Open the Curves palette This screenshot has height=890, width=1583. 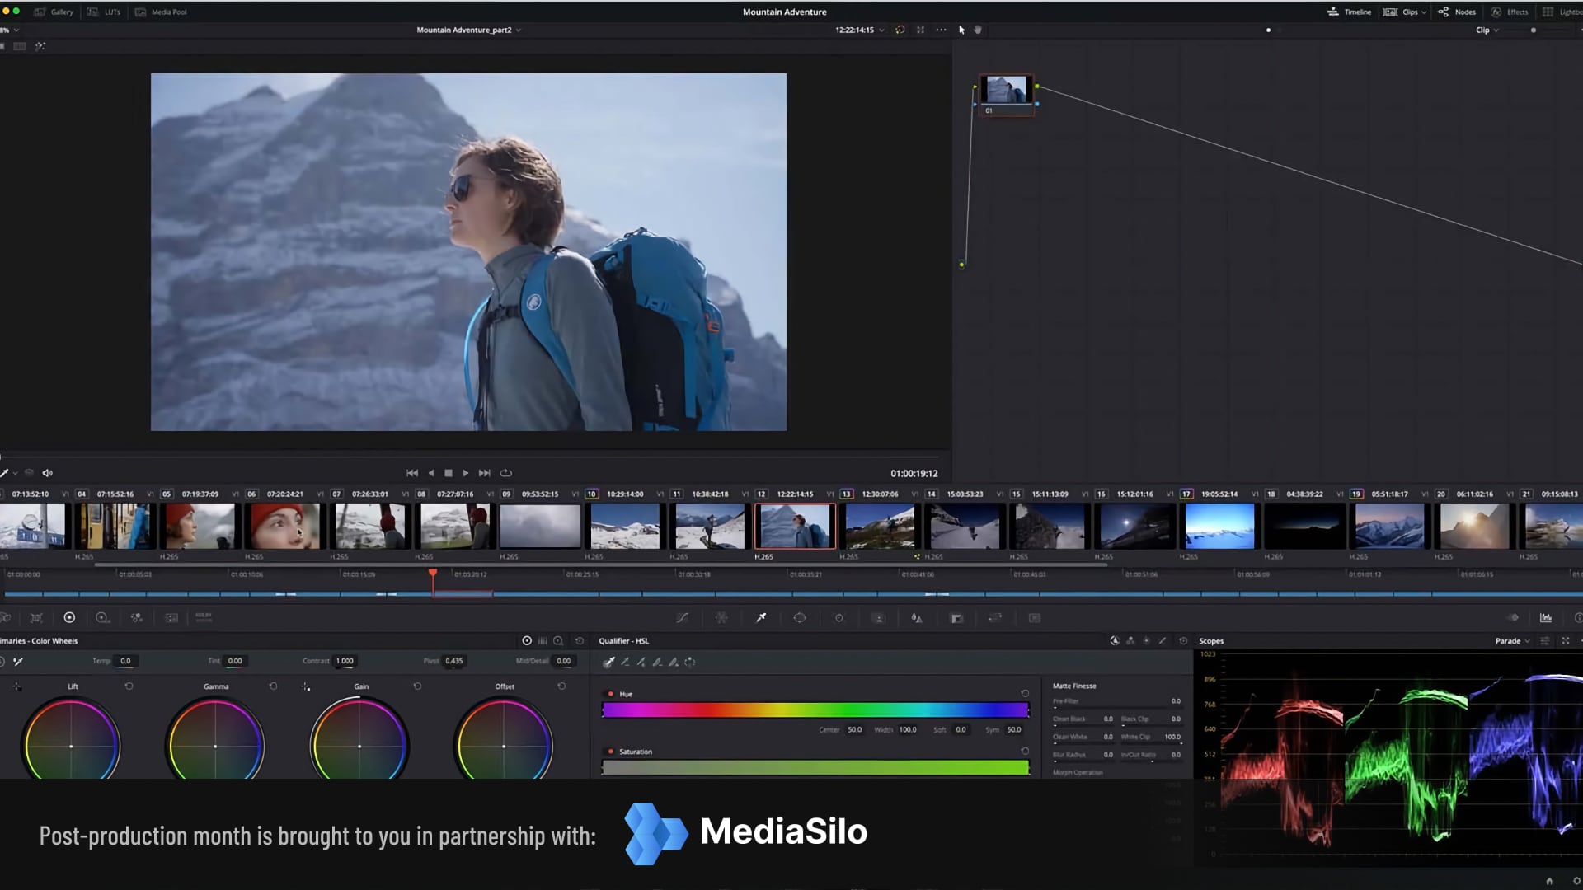682,618
